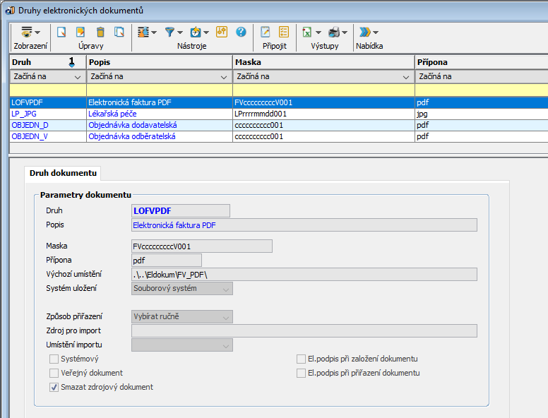Click the blue help question mark icon
Screen dimensions: 548x418
coord(241,32)
